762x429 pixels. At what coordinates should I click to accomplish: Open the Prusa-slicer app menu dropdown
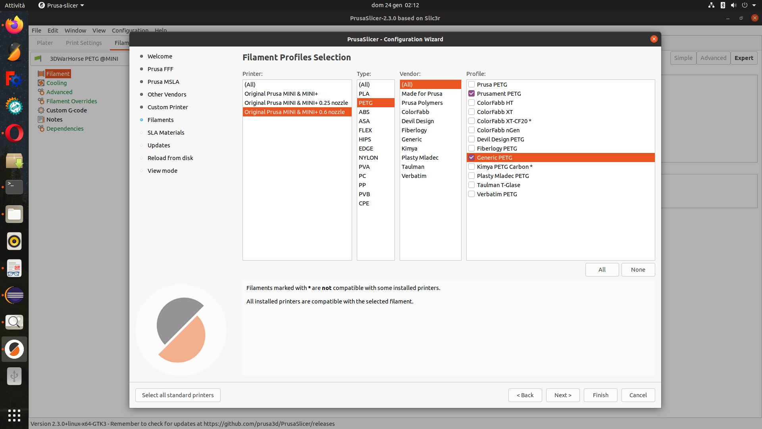(x=61, y=5)
